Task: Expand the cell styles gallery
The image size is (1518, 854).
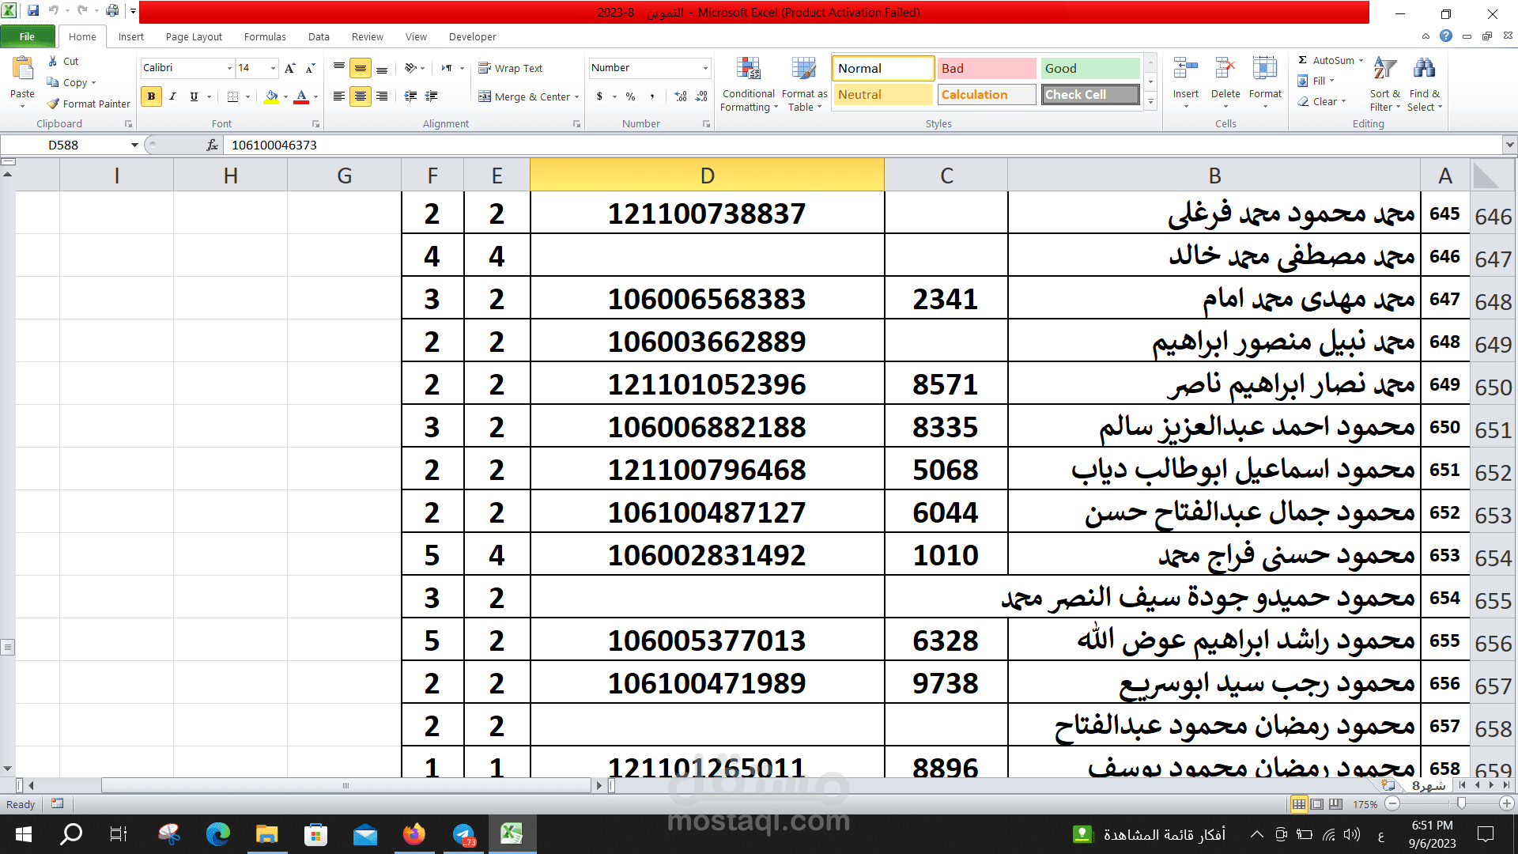Action: pyautogui.click(x=1150, y=102)
